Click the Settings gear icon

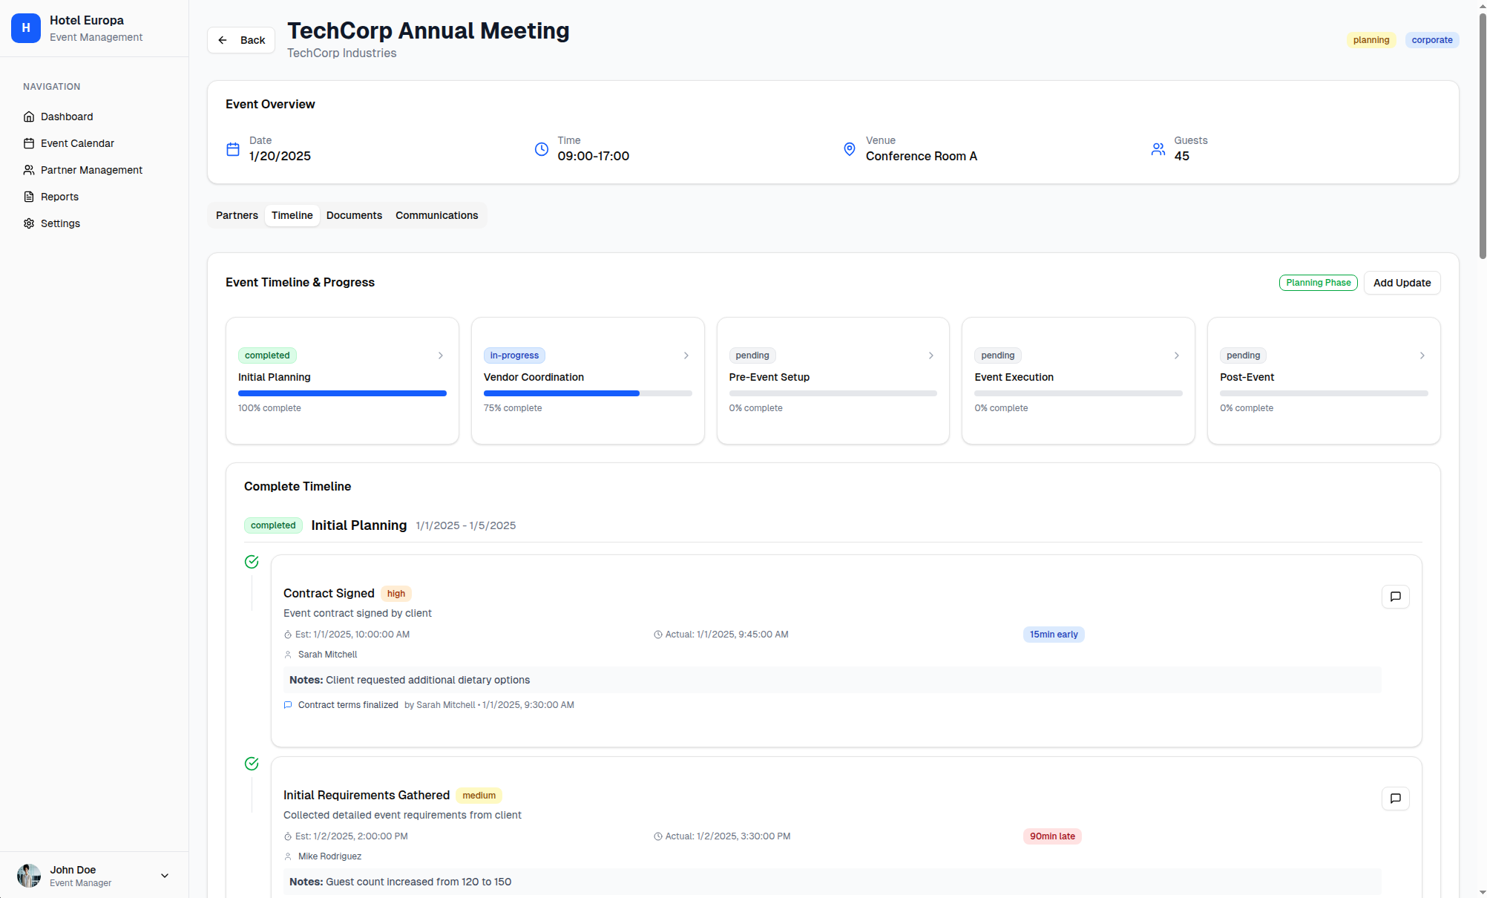(29, 223)
